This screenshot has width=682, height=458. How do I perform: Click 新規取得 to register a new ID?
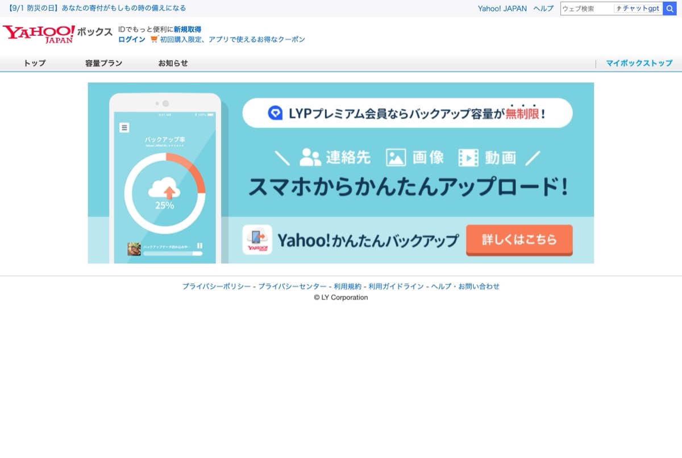[x=188, y=30]
